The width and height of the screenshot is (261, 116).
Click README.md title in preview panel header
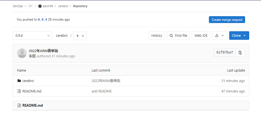tap(33, 105)
